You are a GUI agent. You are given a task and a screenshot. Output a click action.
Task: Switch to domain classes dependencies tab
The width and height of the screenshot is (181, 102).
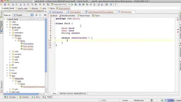click(x=73, y=93)
